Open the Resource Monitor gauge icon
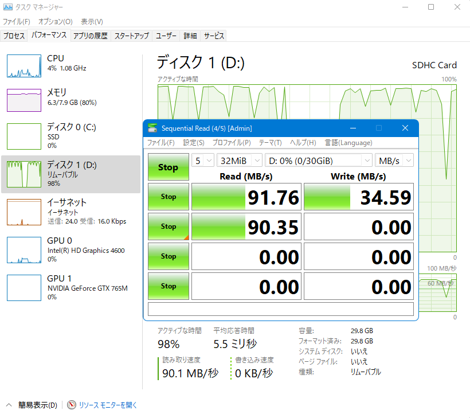470x418 pixels. click(71, 405)
